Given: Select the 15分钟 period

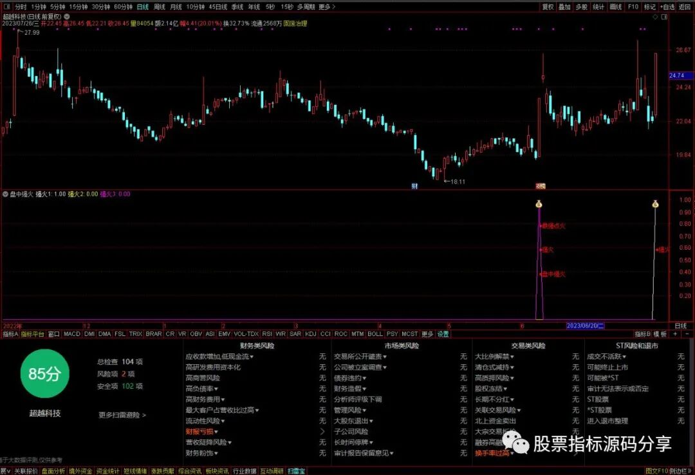Looking at the screenshot, I should tap(79, 6).
